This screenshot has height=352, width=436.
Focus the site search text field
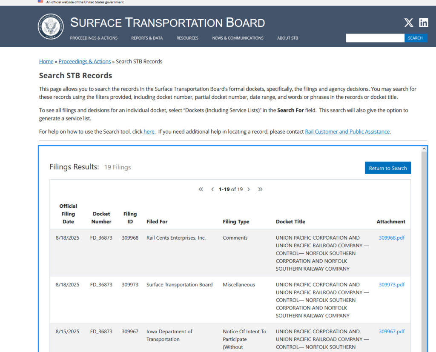pyautogui.click(x=375, y=38)
